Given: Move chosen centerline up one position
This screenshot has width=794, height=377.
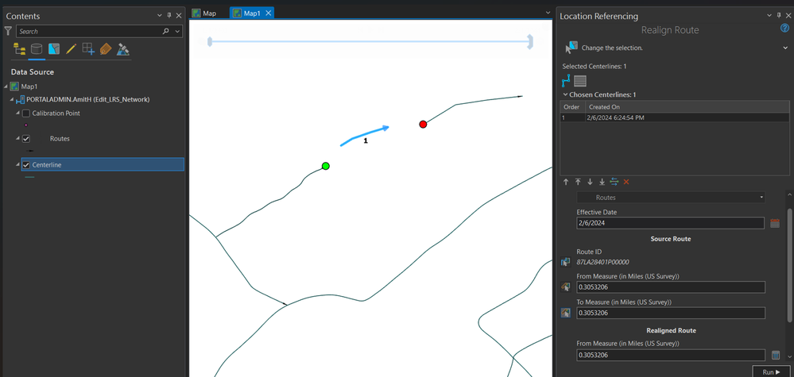Looking at the screenshot, I should tap(566, 182).
